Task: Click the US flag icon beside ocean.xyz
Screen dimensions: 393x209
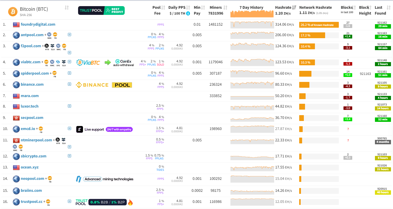Action: (x=16, y=167)
